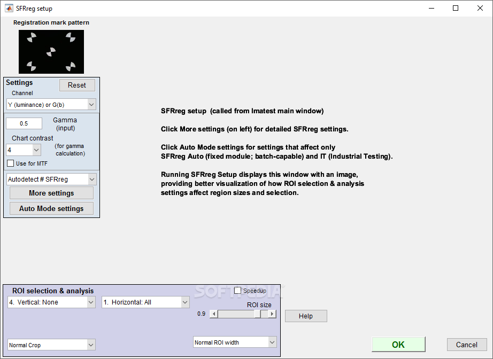The height and width of the screenshot is (359, 493).
Task: Click the 'ROI size' label
Action: pos(259,305)
